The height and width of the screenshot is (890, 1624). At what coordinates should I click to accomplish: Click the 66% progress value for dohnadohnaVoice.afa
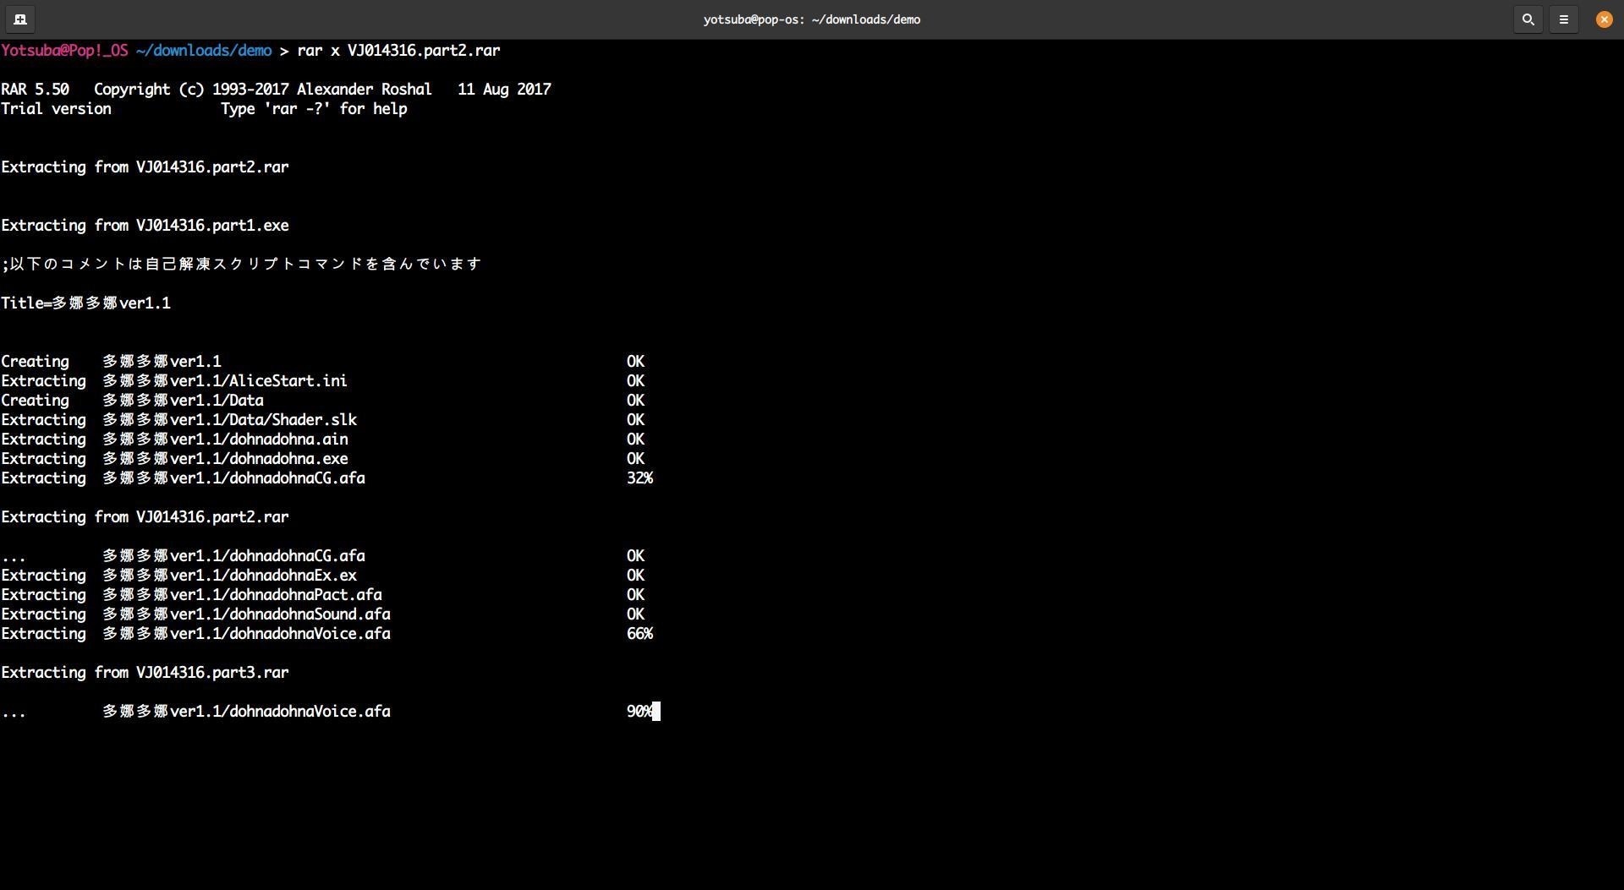639,634
